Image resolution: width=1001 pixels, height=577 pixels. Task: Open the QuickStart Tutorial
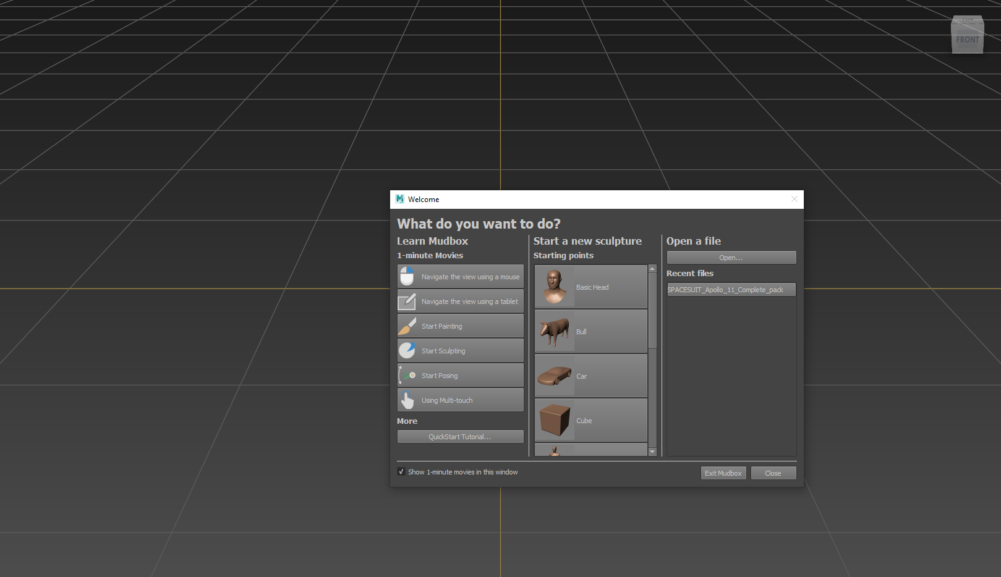point(460,437)
